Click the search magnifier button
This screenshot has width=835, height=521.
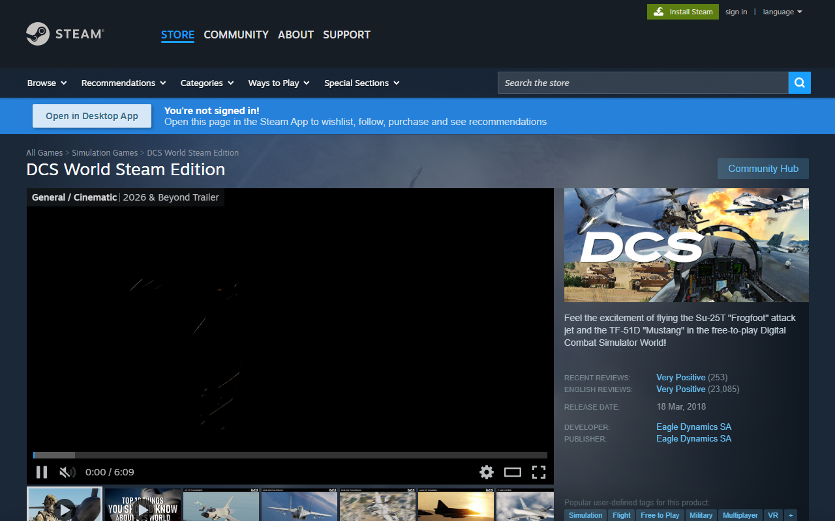800,83
